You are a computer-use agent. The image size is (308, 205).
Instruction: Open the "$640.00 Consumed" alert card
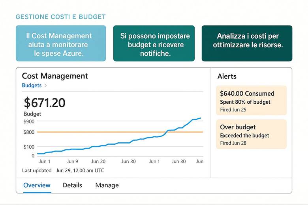251,101
